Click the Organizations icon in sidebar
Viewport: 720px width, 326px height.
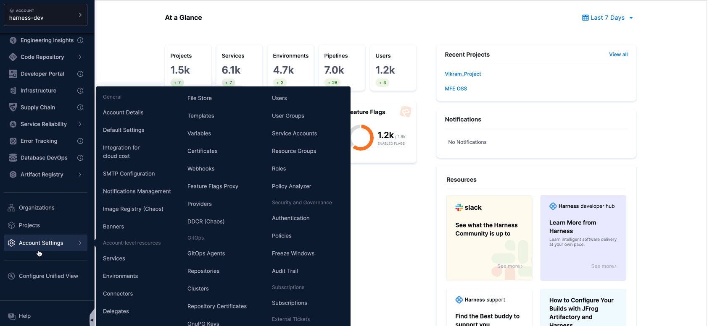pyautogui.click(x=11, y=208)
